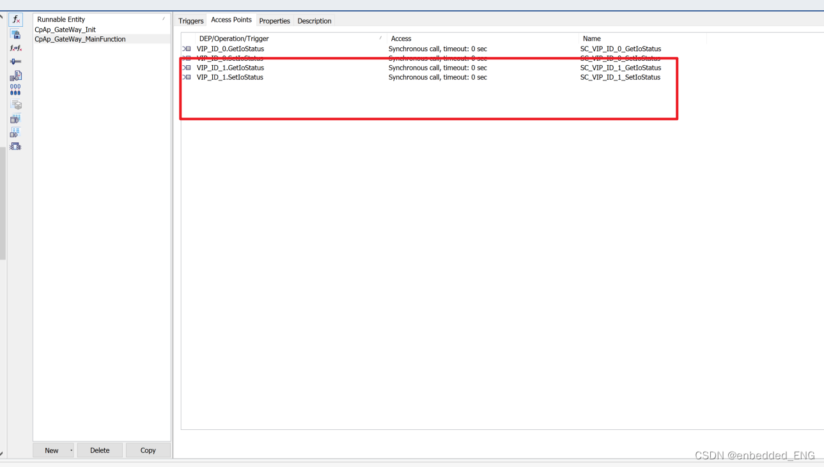Viewport: 824px width, 467px height.
Task: Click the three-ports icon in the left toolbar
Action: (15, 89)
